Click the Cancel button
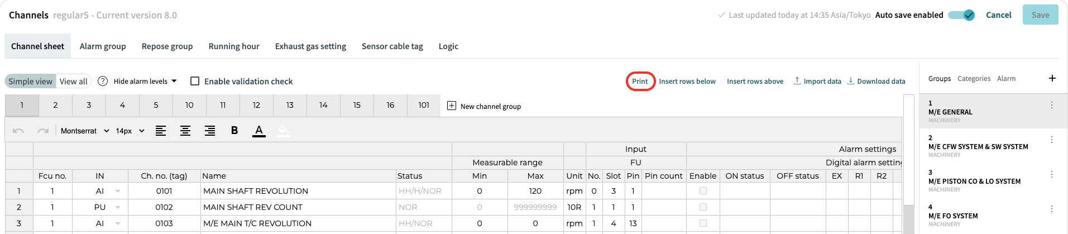 998,15
